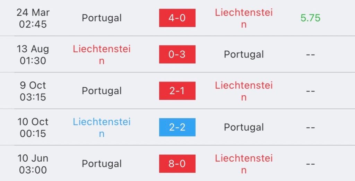Viewport: 355px width, 181px height.
Task: Open Portugal away team in 13 Aug match
Action: point(244,54)
